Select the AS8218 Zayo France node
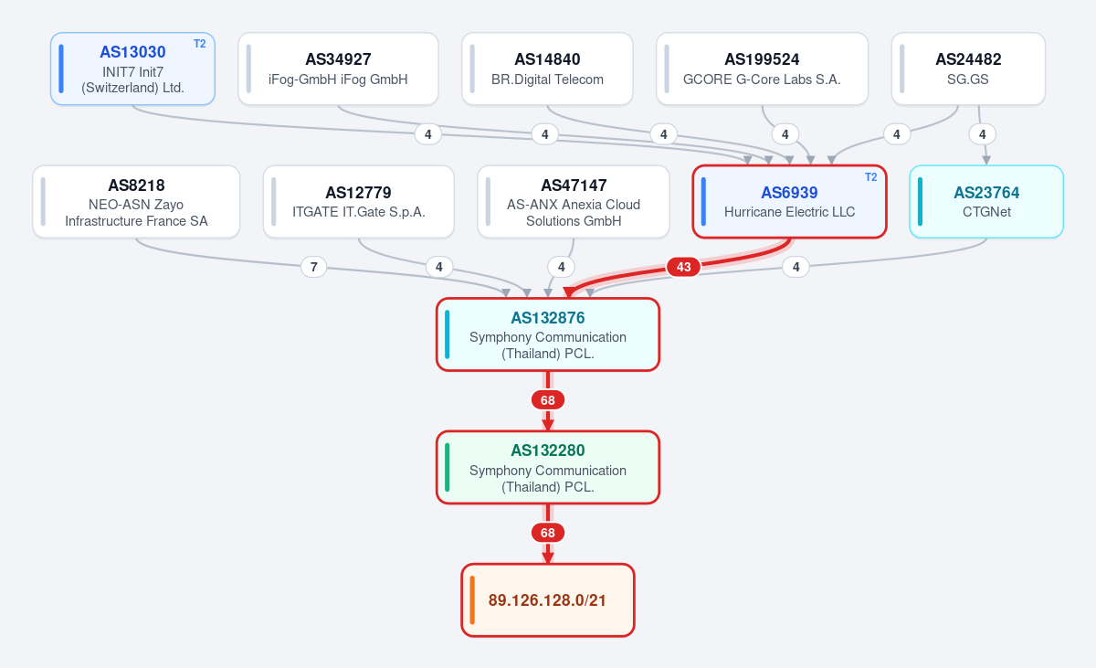Image resolution: width=1096 pixels, height=668 pixels. click(136, 202)
